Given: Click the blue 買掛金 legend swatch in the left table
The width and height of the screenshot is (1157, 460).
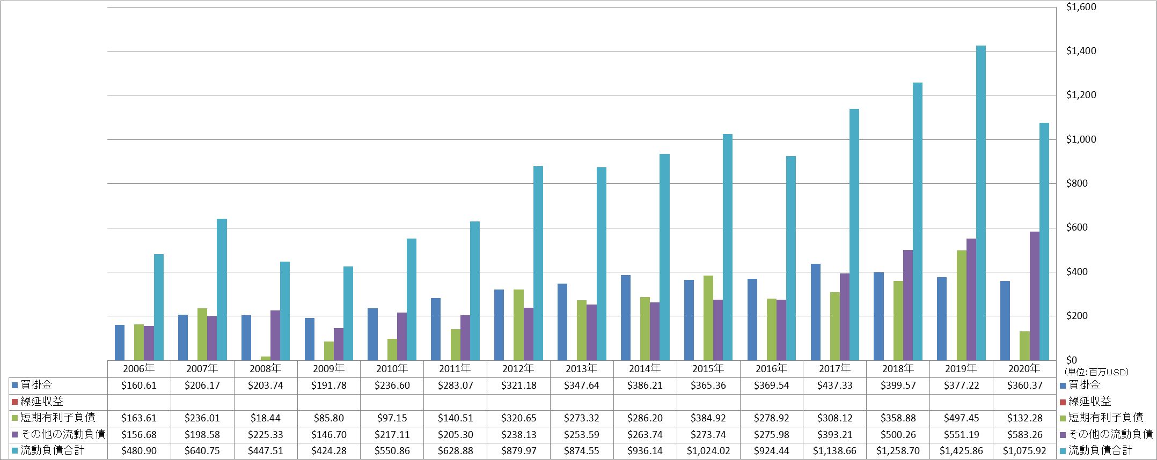Looking at the screenshot, I should point(15,385).
